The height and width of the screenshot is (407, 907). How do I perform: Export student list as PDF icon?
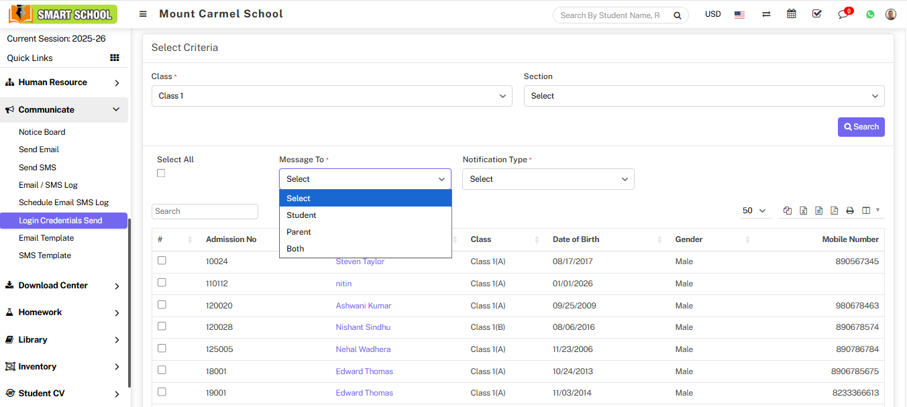pos(834,211)
